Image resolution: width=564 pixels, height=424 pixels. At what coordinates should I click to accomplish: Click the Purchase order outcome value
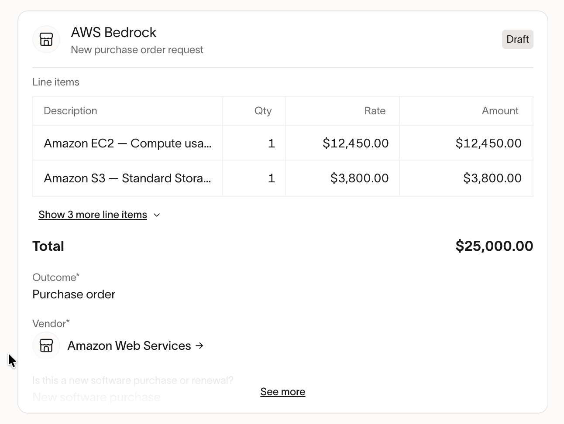tap(74, 294)
